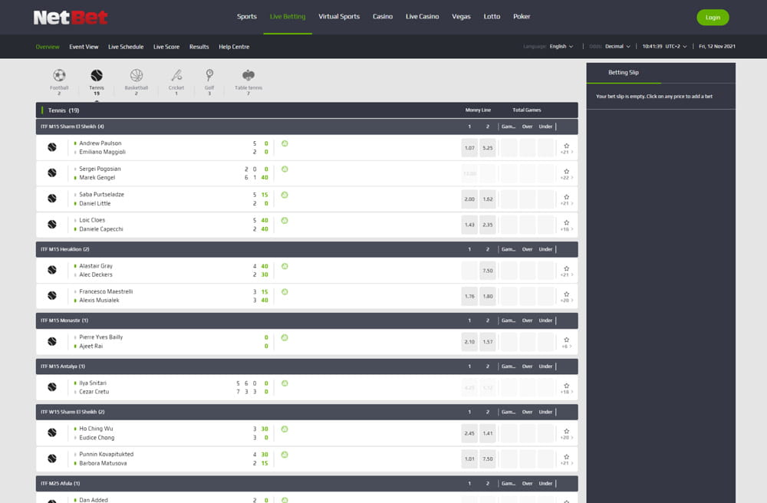Screen dimensions: 767x503
Task: Collapse the ITF M25 Afula group
Action: 307,483
